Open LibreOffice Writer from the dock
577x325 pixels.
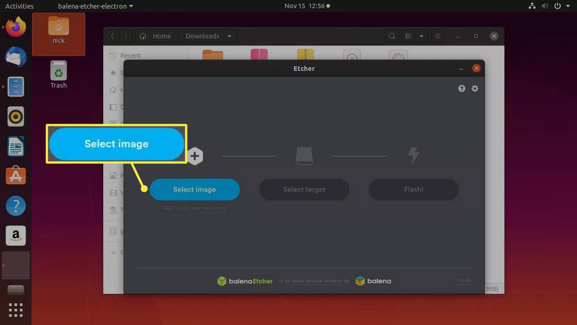coord(16,146)
